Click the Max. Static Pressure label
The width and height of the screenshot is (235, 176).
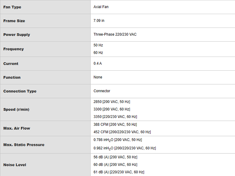(x=24, y=145)
